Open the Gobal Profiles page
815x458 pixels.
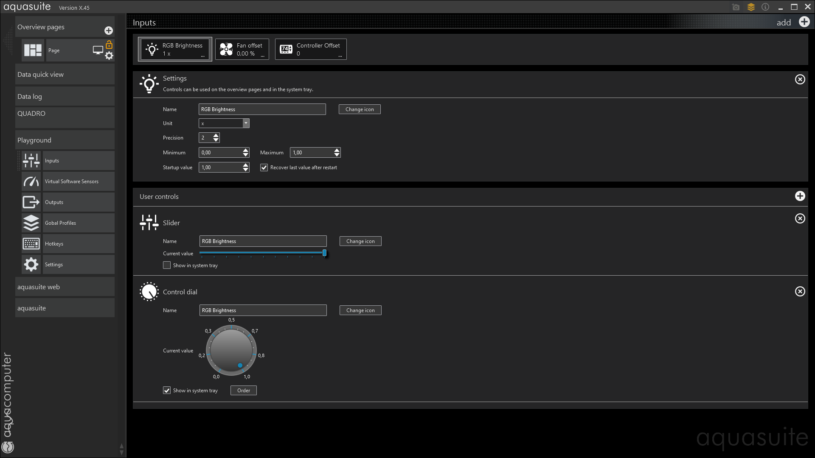79,223
